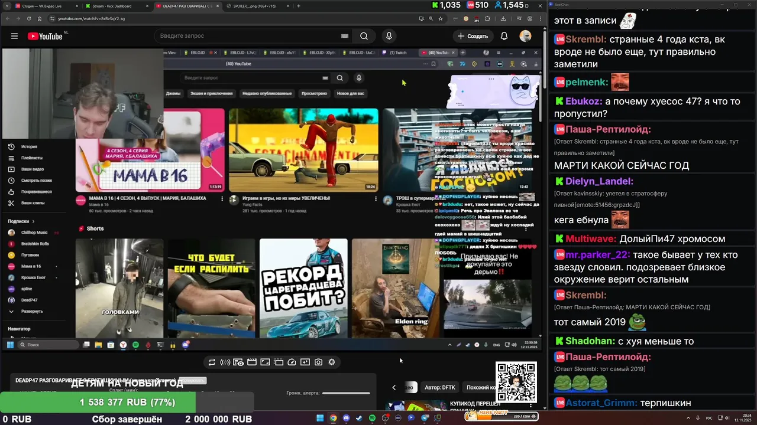The image size is (757, 425).
Task: Open more options for Играем в игры video
Action: tap(376, 199)
